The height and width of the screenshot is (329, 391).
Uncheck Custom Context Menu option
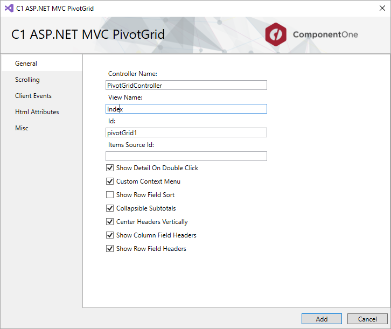[x=110, y=181]
